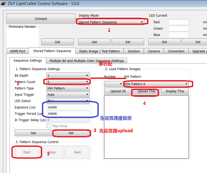207x173 pixels.
Task: Click the DLP LightCrafter app icon in title bar
Action: click(3, 3)
